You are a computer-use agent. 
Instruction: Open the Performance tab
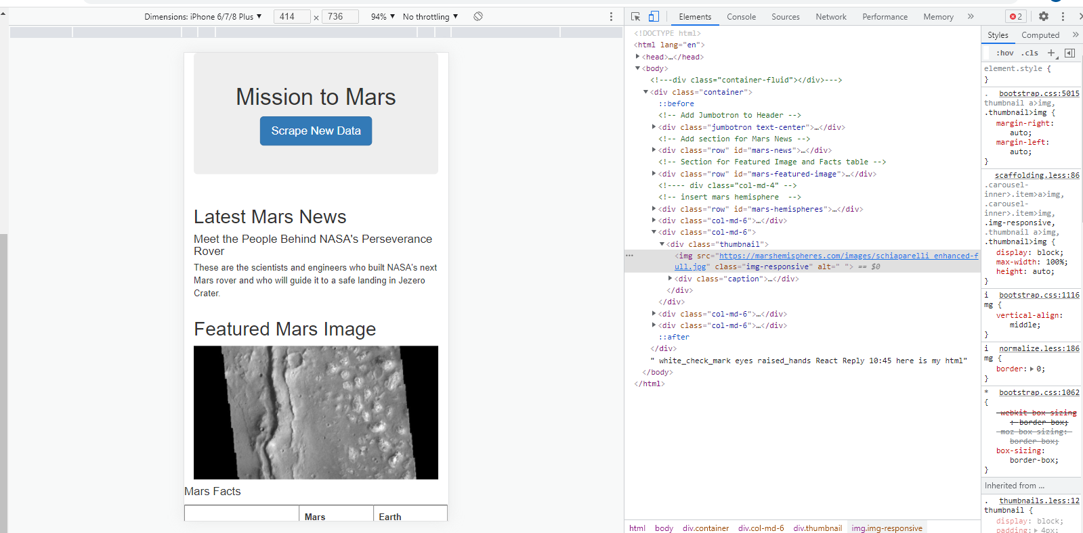(885, 17)
